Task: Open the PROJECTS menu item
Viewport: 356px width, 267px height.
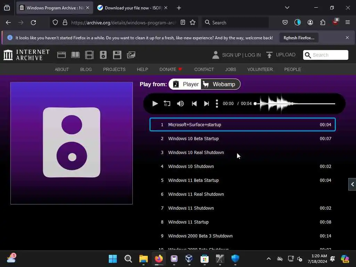Action: 114,70
